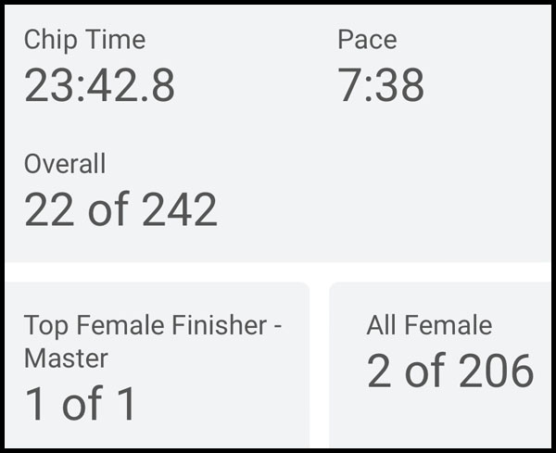Open the 2 of 206 female ranking

click(450, 371)
